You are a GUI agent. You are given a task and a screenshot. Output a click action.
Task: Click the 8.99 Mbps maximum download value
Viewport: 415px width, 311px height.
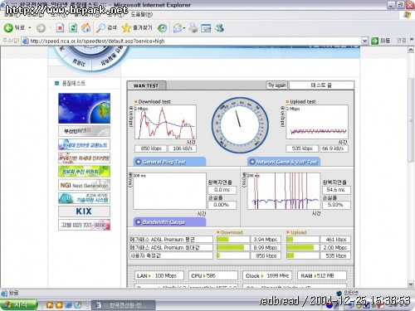click(x=266, y=247)
